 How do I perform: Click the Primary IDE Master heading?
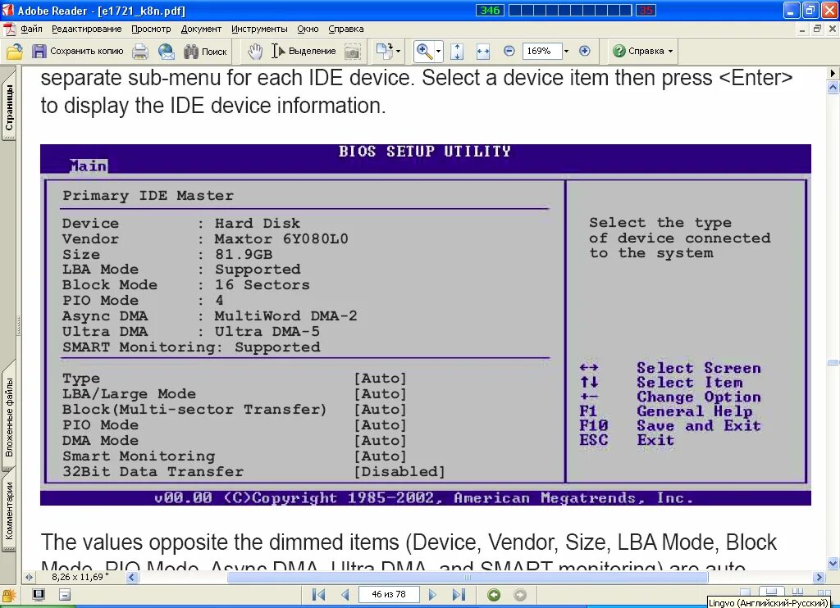[148, 196]
